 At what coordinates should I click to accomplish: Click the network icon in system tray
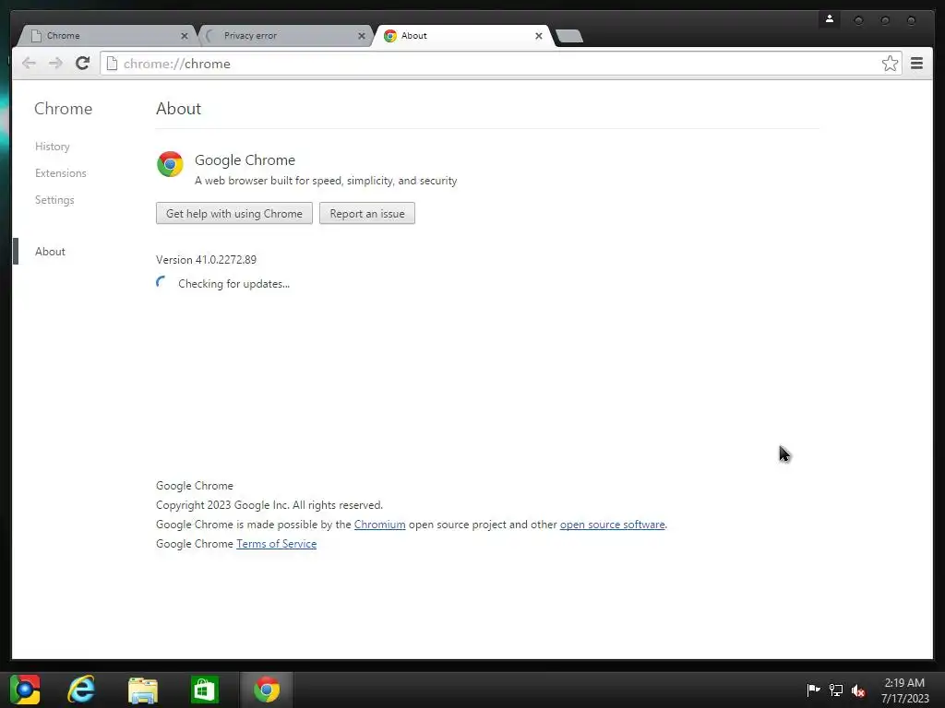point(836,690)
